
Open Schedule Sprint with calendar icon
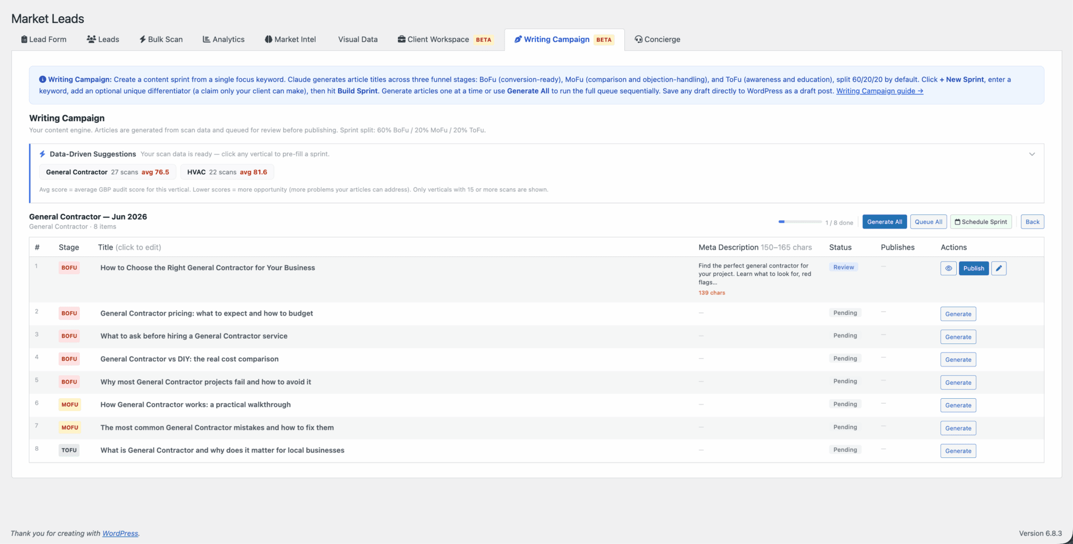[x=981, y=222]
